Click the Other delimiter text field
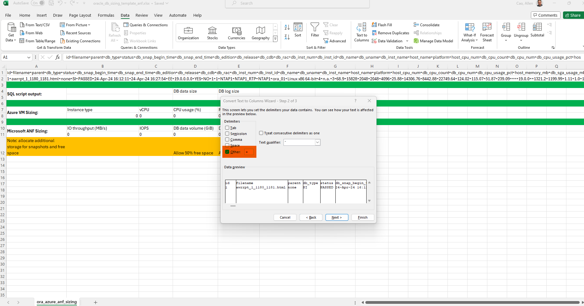Screen dimensions: 584x306 coord(249,152)
